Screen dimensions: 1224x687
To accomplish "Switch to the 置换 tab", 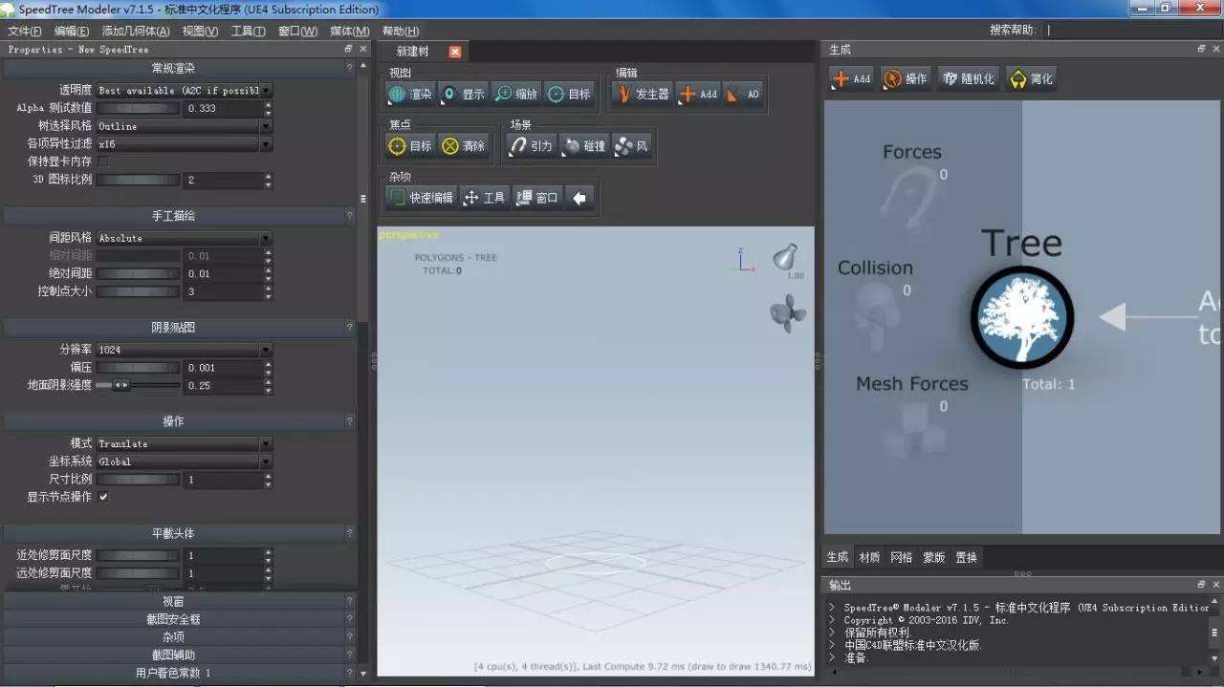I will pyautogui.click(x=966, y=557).
